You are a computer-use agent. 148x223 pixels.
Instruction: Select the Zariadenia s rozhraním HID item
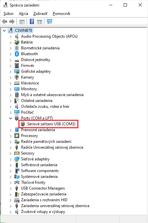point(44,200)
